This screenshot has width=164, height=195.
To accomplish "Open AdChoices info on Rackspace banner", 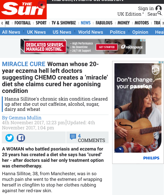I will coord(142,40).
